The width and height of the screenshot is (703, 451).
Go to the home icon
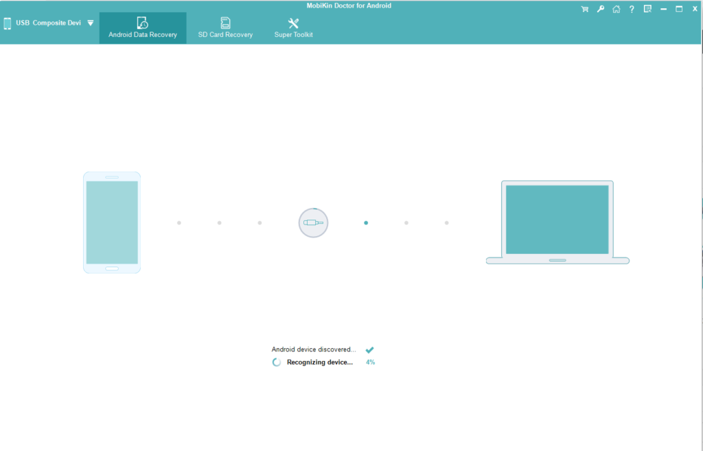616,9
